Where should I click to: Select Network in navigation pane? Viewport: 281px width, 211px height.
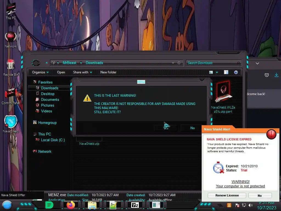45,151
